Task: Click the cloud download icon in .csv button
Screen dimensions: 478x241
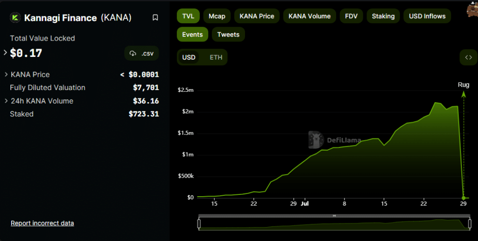Action: pos(133,54)
